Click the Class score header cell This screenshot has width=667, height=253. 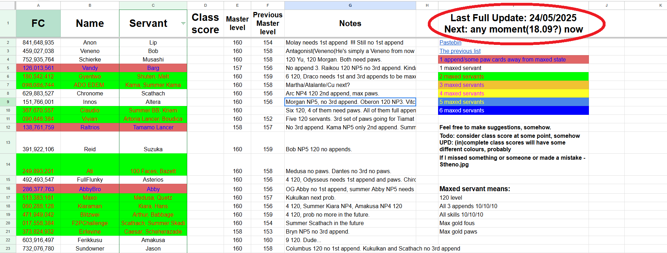coord(205,23)
